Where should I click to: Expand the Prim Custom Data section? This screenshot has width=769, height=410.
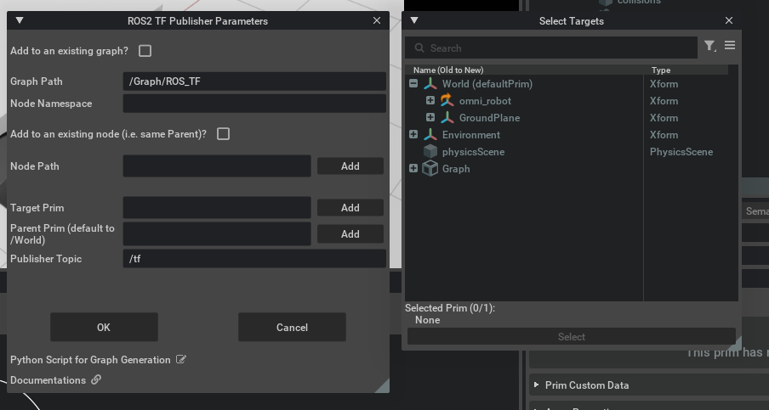[x=537, y=385]
